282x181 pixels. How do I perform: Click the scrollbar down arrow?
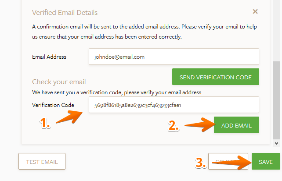click(276, 143)
